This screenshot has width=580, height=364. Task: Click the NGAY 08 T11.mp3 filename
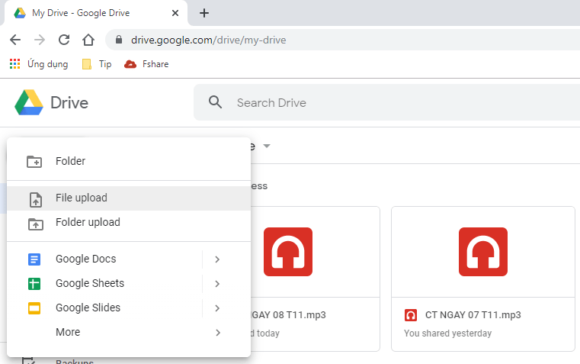[x=289, y=315]
